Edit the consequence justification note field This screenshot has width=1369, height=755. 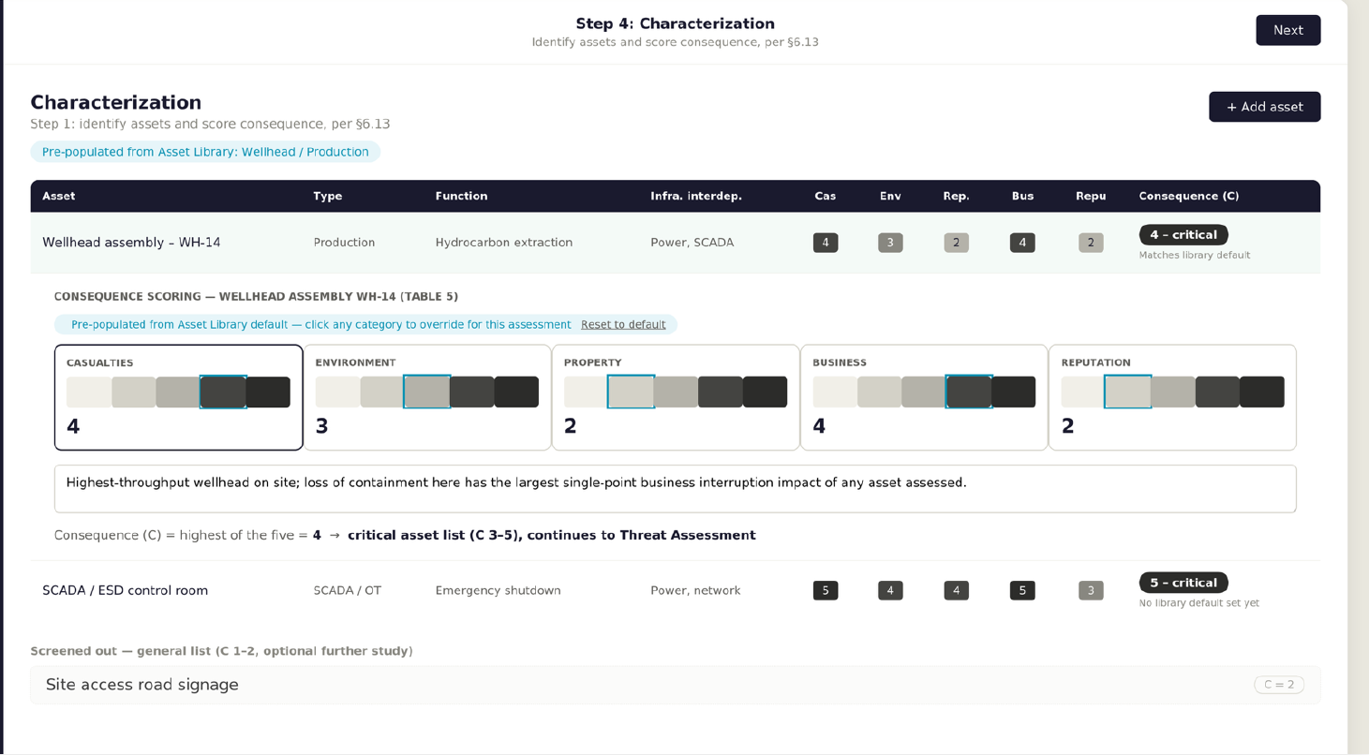(676, 489)
